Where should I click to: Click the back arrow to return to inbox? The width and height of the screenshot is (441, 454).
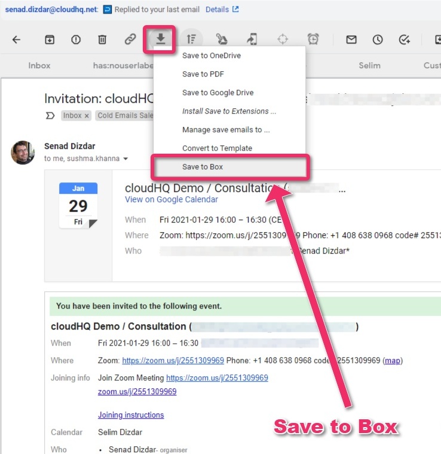point(16,39)
